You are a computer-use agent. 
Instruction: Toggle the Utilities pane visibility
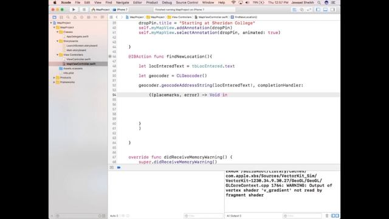tap(332, 10)
